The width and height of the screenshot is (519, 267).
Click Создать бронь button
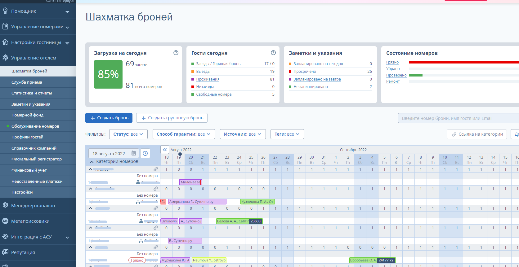click(109, 118)
